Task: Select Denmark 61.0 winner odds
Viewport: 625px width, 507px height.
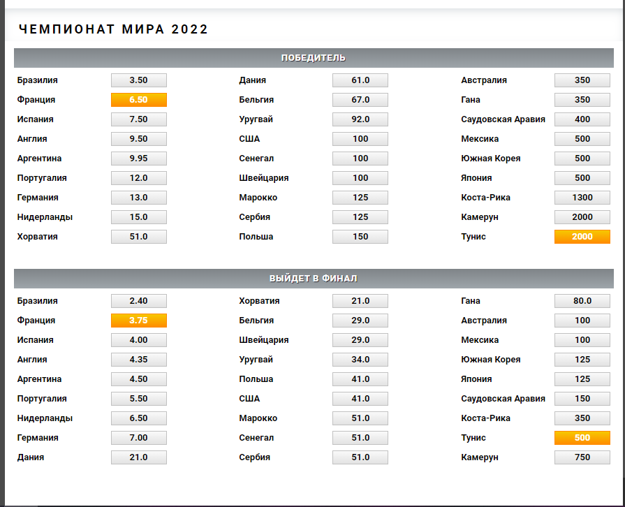Action: point(360,80)
